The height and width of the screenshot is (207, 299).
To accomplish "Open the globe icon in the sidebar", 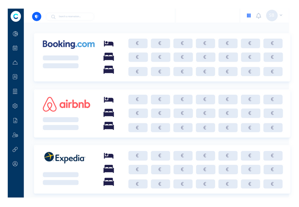I will point(15,34).
